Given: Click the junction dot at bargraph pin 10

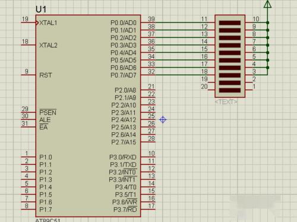Looking at the screenshot, I should pyautogui.click(x=267, y=23).
